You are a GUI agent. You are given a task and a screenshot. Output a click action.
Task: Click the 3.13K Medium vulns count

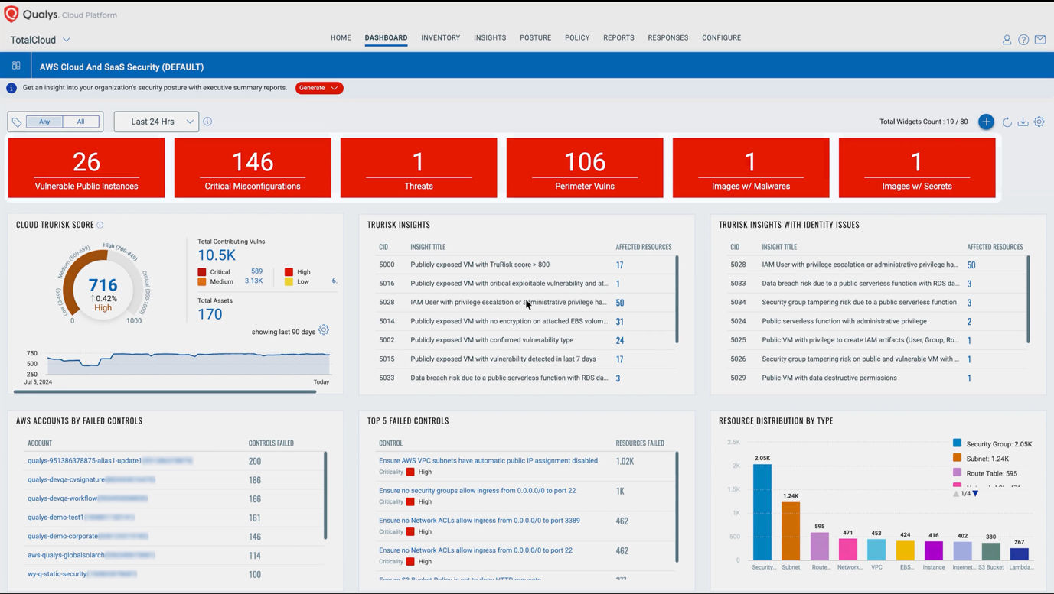point(253,281)
